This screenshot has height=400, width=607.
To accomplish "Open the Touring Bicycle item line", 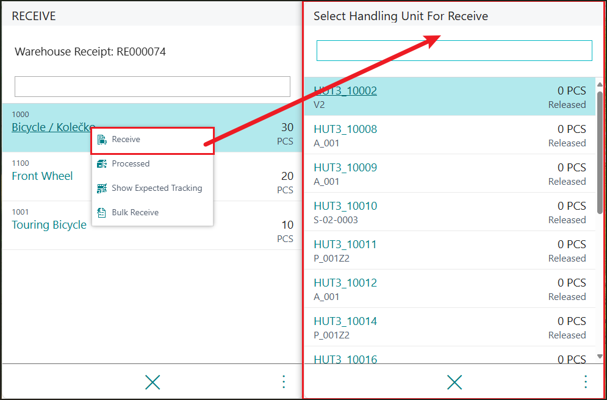I will (x=49, y=225).
